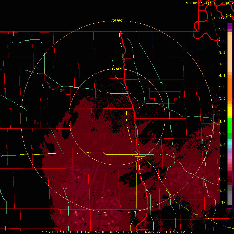
Task: Click the SPECIFIC DIFFERENTIAL PHASE (KDP) caption
Action: click(x=81, y=232)
